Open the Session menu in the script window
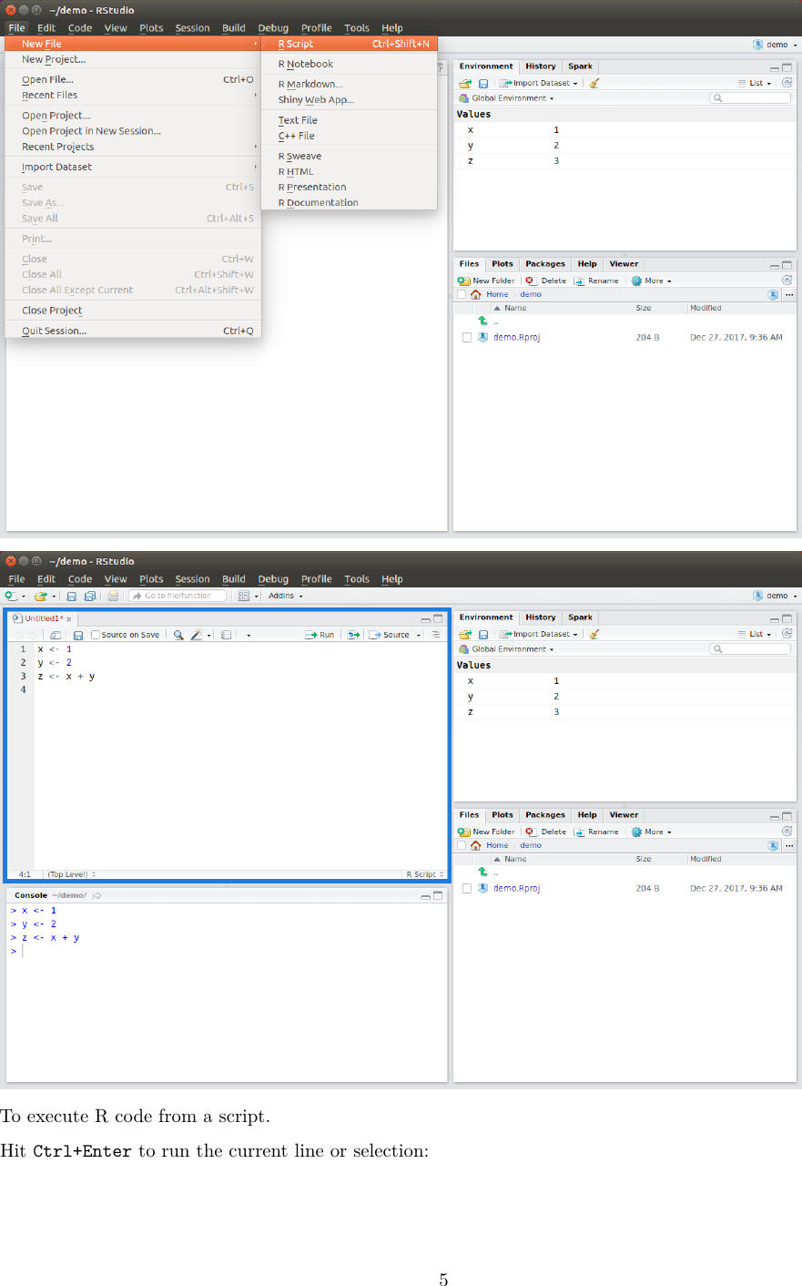This screenshot has height=1286, width=802. click(192, 579)
